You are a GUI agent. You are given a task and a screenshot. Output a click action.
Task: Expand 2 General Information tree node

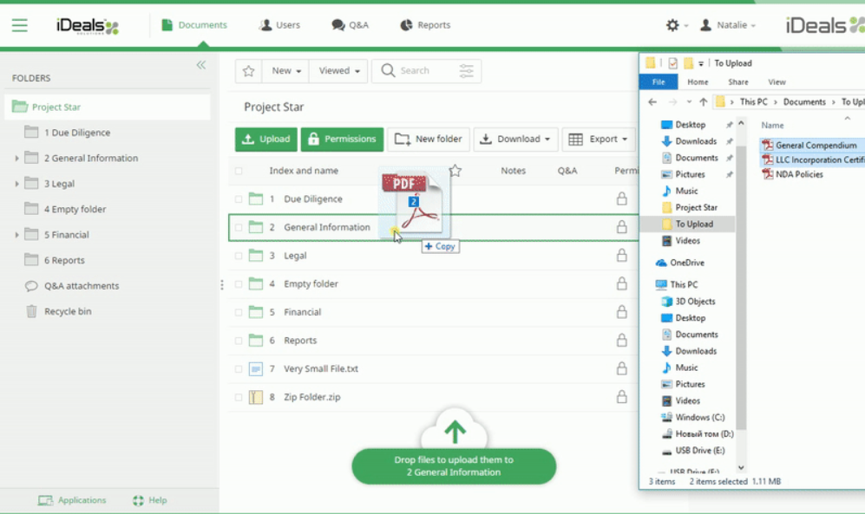(16, 159)
